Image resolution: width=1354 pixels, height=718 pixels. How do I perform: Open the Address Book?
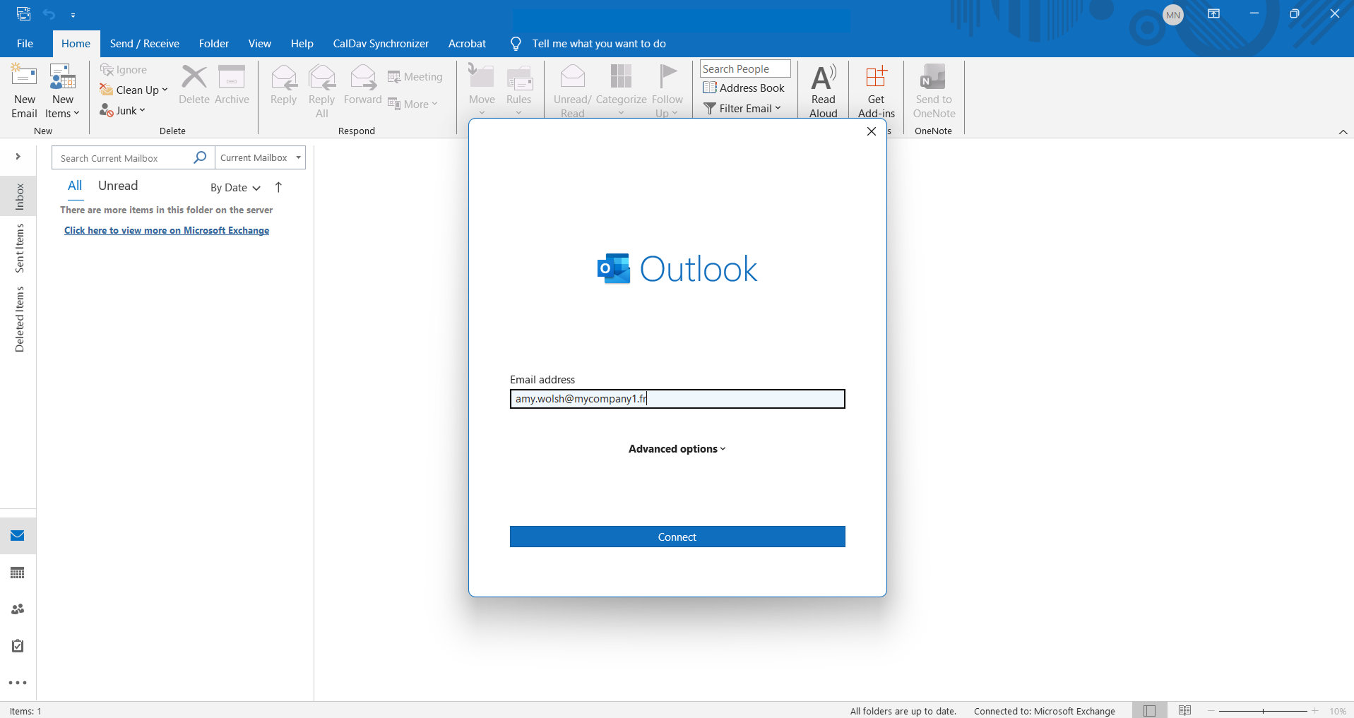coord(744,88)
